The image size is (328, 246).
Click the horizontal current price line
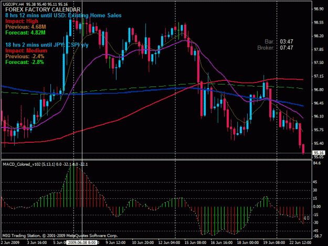(156, 153)
